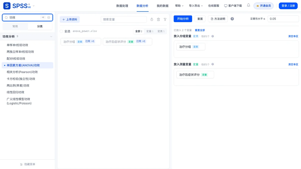Click the SPSS AI logo
This screenshot has height=169, width=301.
click(17, 6)
